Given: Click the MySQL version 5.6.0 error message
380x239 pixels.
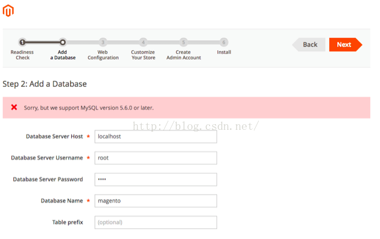Looking at the screenshot, I should coord(89,108).
